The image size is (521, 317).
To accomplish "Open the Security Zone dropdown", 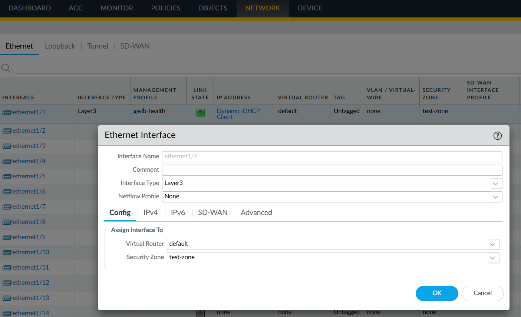I will [x=492, y=258].
